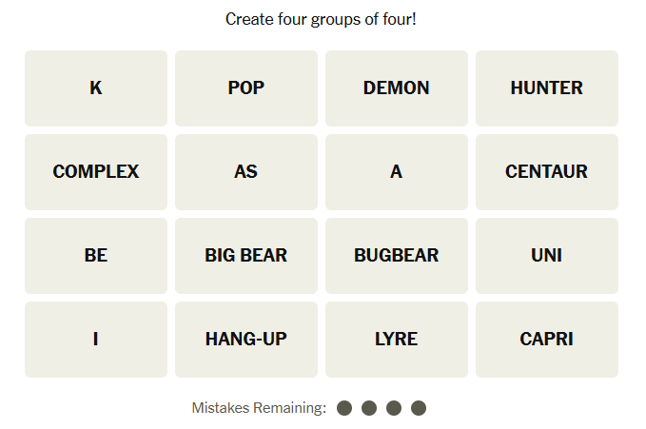The image size is (646, 429).
Task: Select the BE tile
Action: pyautogui.click(x=96, y=256)
